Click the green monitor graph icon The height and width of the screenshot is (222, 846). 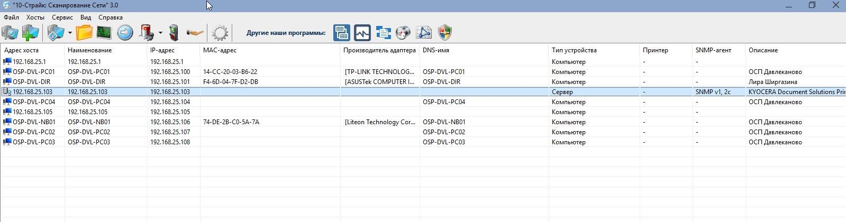tap(104, 33)
